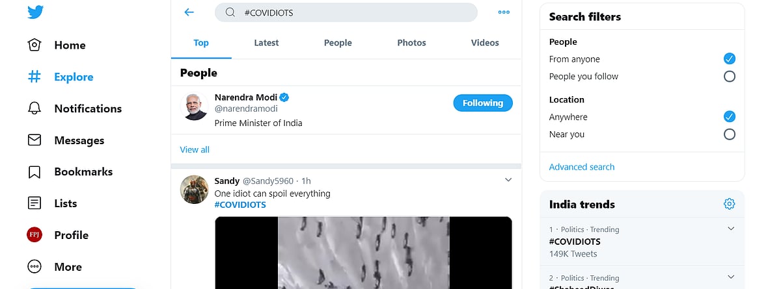Click the #COVIDIOTS search field

[351, 12]
